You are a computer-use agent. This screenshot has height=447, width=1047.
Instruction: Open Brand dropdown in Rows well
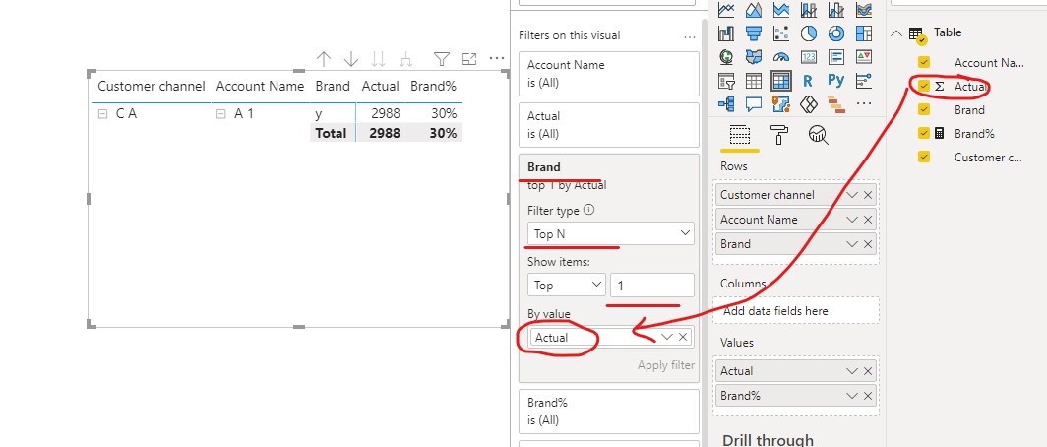coord(852,244)
